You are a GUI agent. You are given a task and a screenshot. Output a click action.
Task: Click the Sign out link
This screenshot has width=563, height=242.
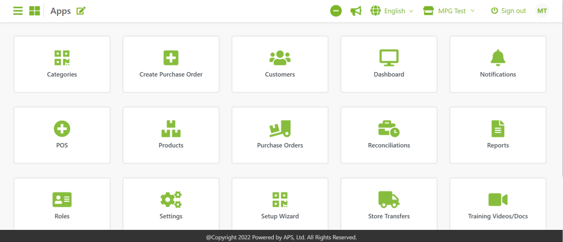pos(508,11)
